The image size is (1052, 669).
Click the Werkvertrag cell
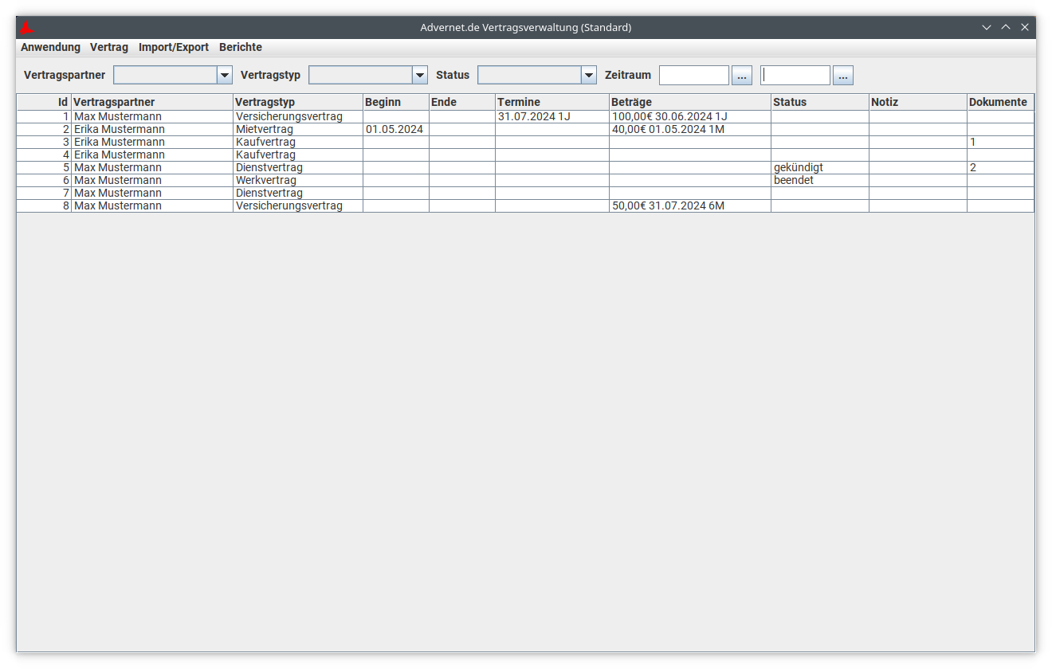298,180
